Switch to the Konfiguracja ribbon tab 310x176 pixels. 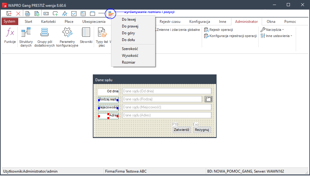click(x=200, y=22)
